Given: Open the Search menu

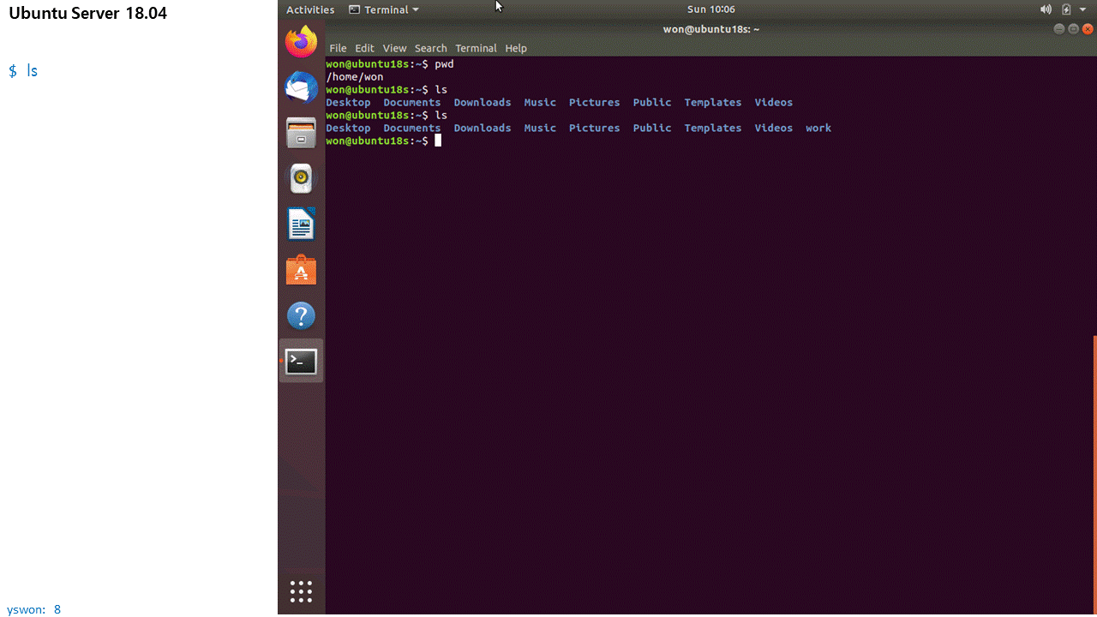Looking at the screenshot, I should coord(431,48).
